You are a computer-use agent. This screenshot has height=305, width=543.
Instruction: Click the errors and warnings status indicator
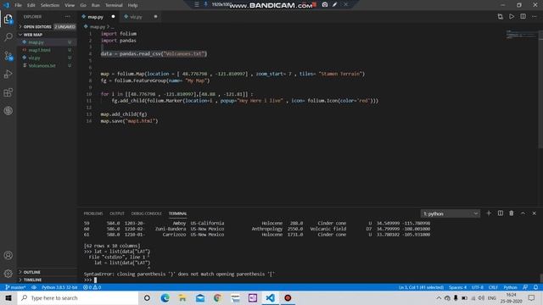(x=92, y=287)
